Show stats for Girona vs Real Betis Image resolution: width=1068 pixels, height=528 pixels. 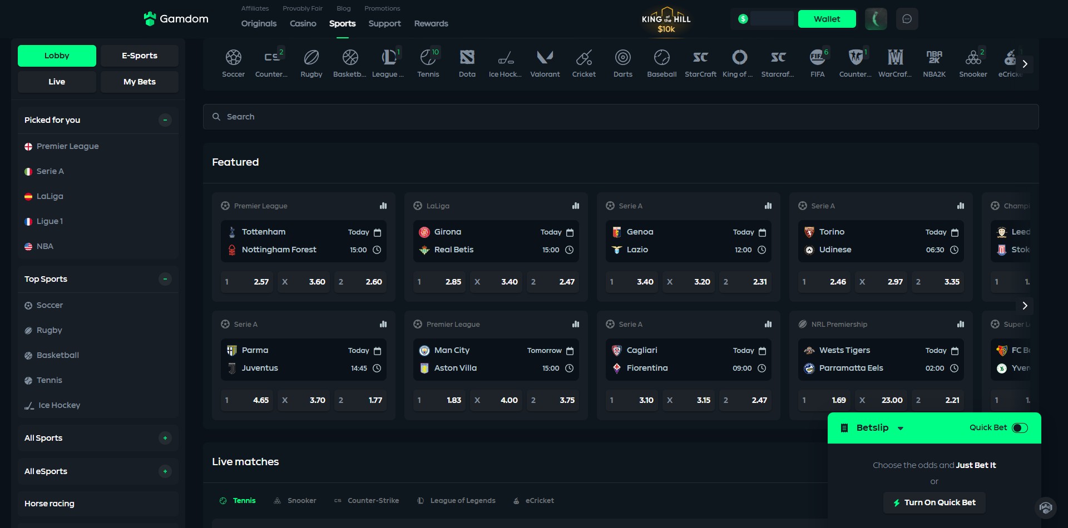576,206
